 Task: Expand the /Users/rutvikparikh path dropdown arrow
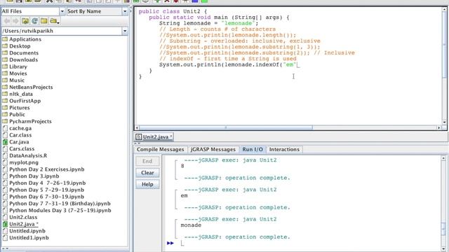tap(125, 31)
